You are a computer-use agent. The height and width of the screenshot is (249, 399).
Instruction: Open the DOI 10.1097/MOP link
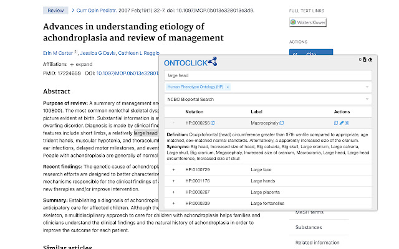[127, 73]
